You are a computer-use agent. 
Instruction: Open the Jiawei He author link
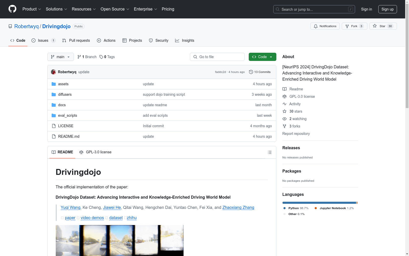click(112, 207)
